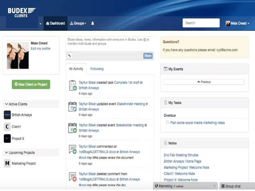Switch to the Following tab

pos(97,69)
